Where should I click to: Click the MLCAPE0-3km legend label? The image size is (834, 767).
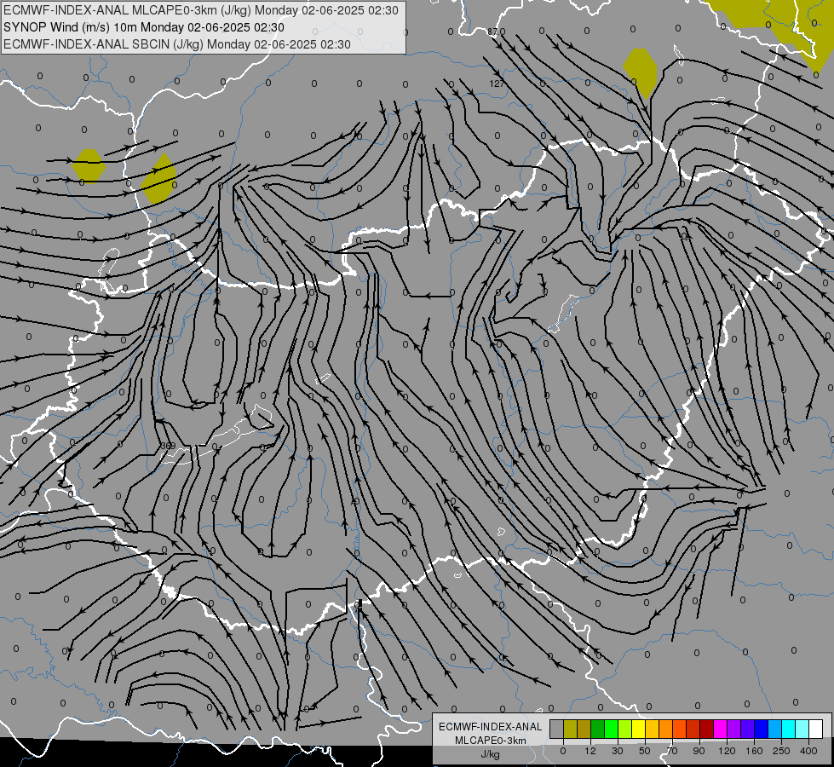491,741
